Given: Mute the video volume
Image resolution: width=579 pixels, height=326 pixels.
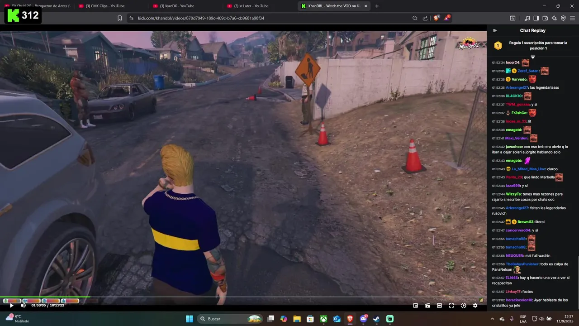Looking at the screenshot, I should [x=23, y=305].
